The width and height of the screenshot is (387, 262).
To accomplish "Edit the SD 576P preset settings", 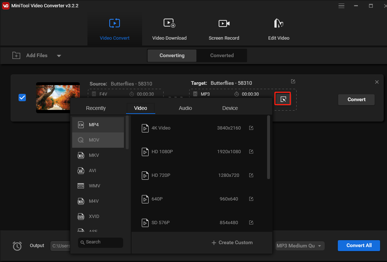I will (251, 223).
